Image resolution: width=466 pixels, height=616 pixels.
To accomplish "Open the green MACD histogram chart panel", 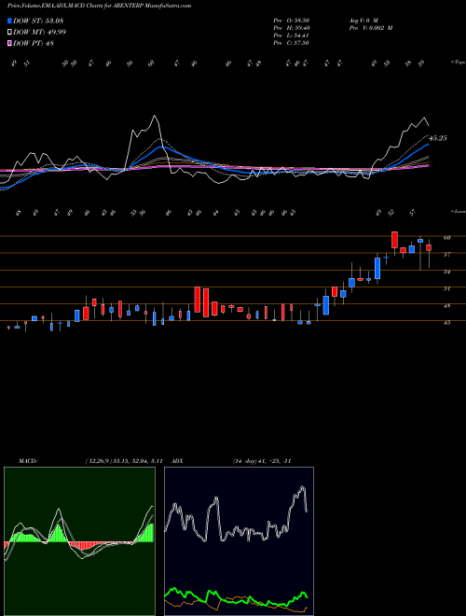I will click(79, 541).
